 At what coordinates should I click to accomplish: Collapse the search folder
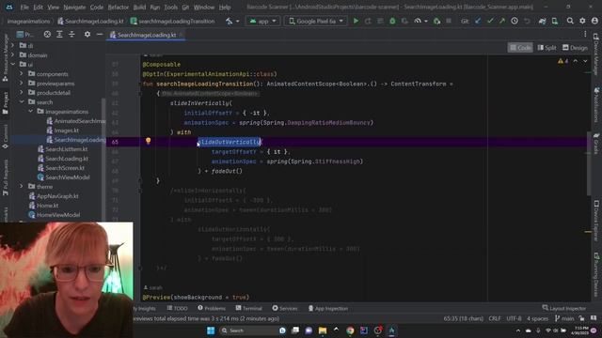coord(22,102)
